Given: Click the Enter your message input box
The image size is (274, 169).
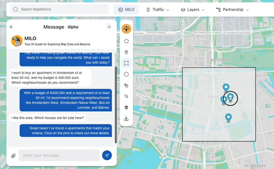Looking at the screenshot, I should (x=59, y=156).
